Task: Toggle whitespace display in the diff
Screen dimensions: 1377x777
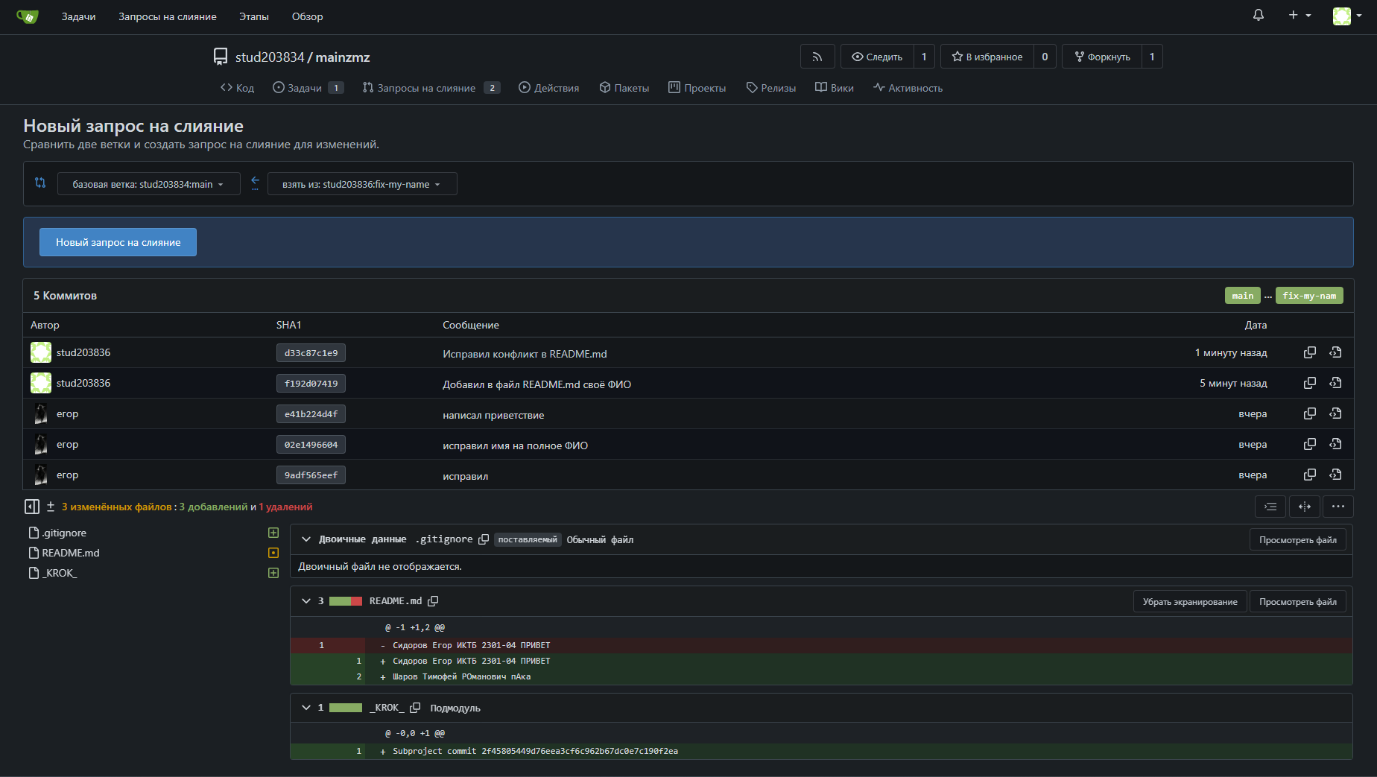Action: click(x=1270, y=507)
